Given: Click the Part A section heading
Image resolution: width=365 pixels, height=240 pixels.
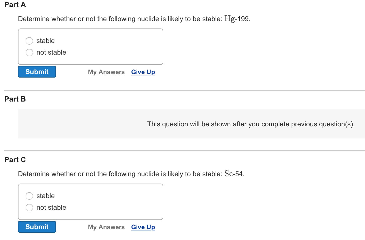Looking at the screenshot, I should [x=15, y=4].
